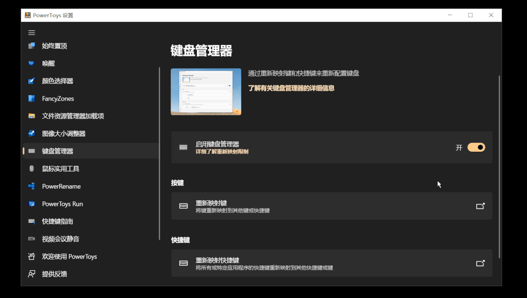Click the 键盘管理器 page heading

click(x=201, y=51)
